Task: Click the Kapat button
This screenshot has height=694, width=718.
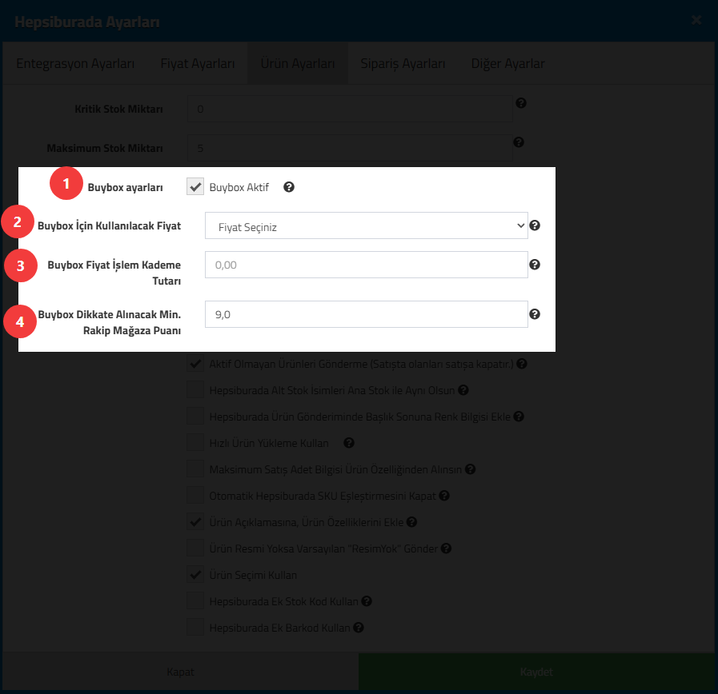Action: pyautogui.click(x=180, y=672)
